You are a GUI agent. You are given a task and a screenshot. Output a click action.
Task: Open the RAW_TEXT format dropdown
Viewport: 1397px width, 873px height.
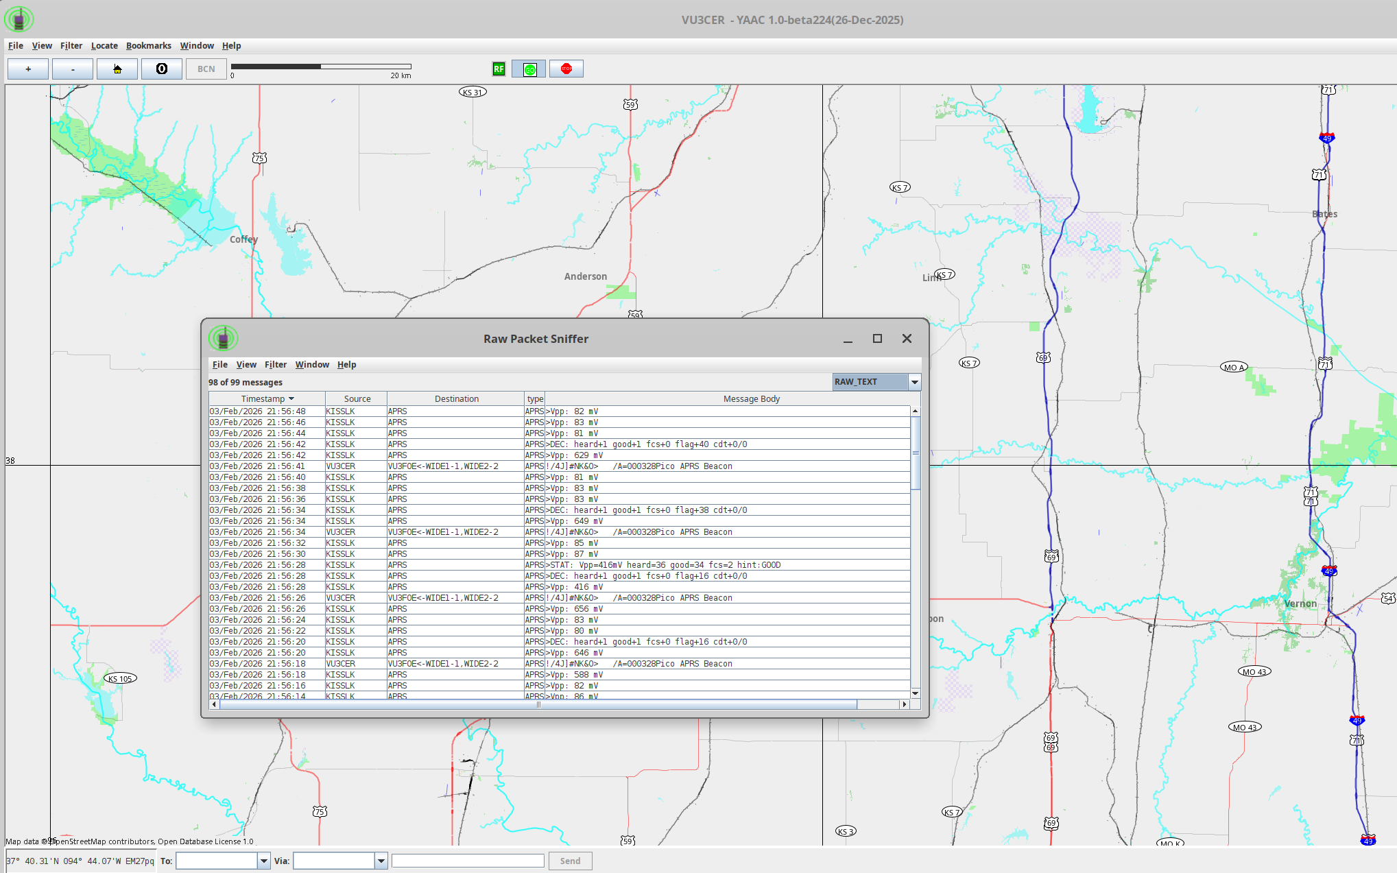(914, 382)
